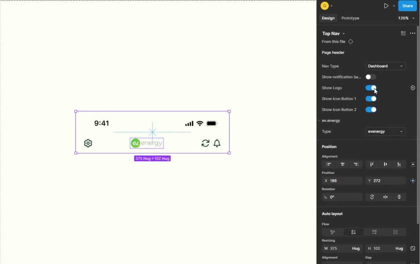Select grid auto layout flow
420x264 pixels.
click(x=395, y=232)
